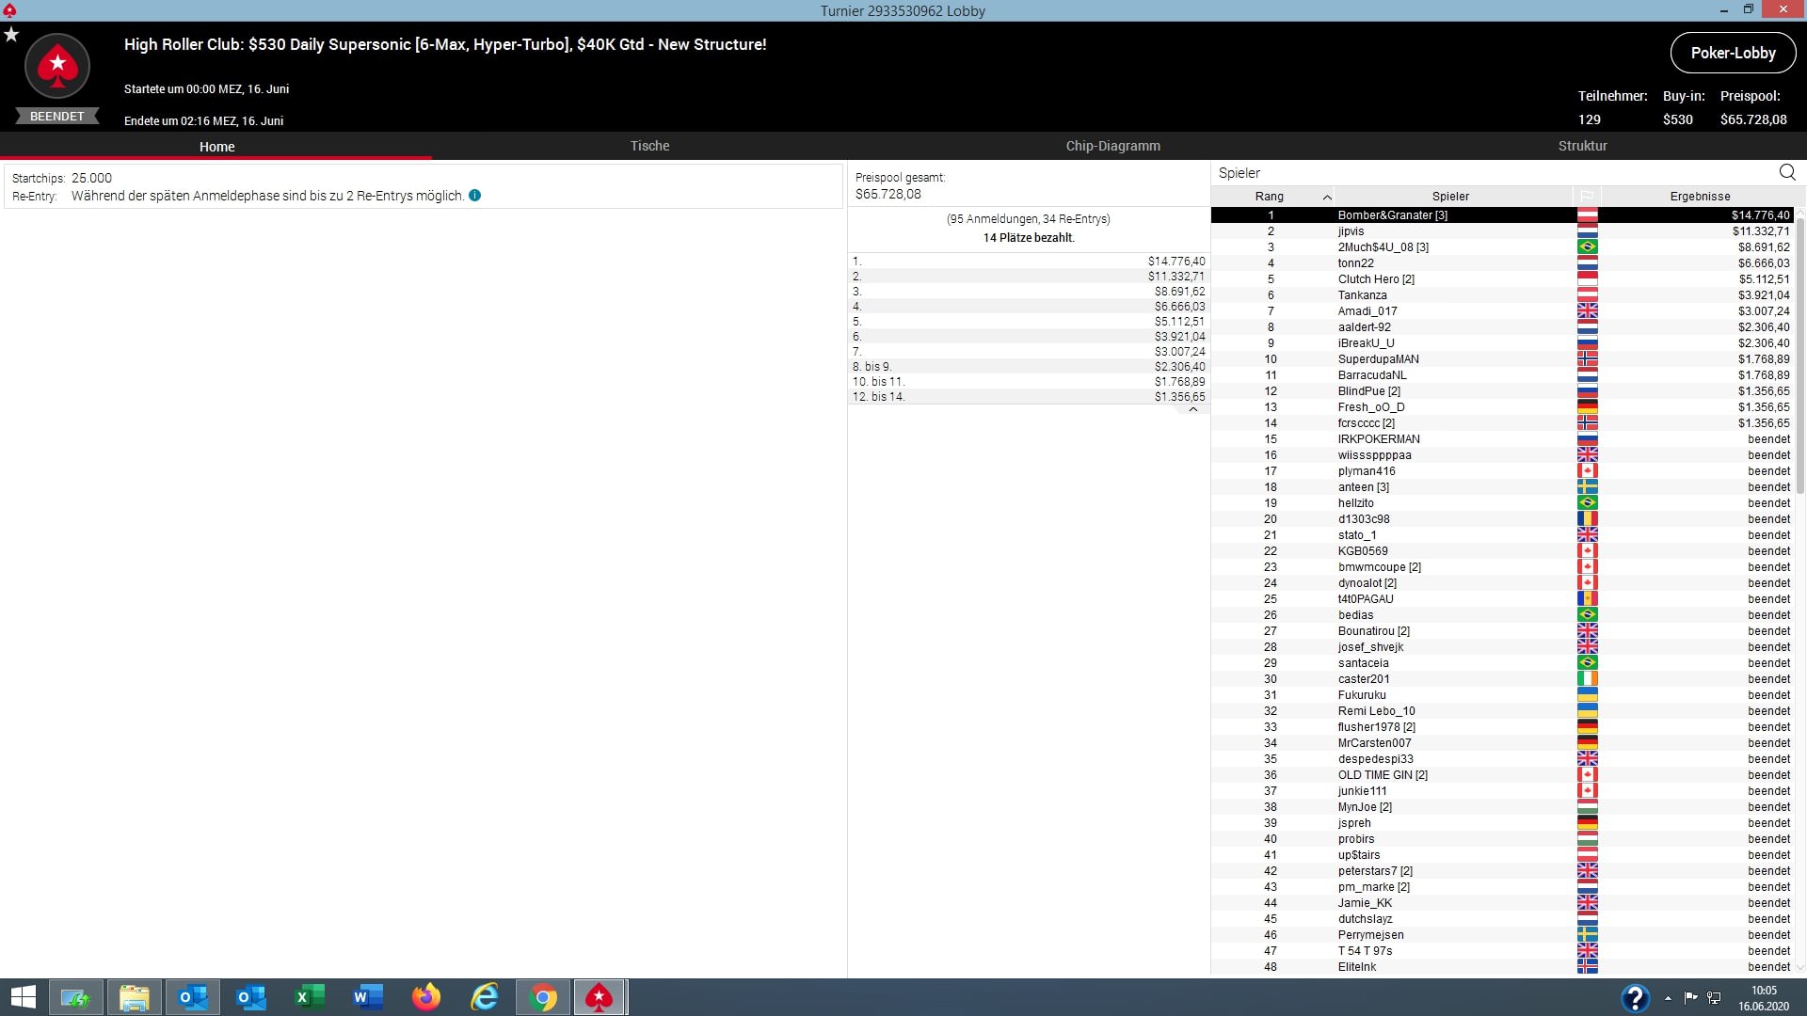Show hidden system tray icons
The height and width of the screenshot is (1016, 1807).
(1668, 997)
